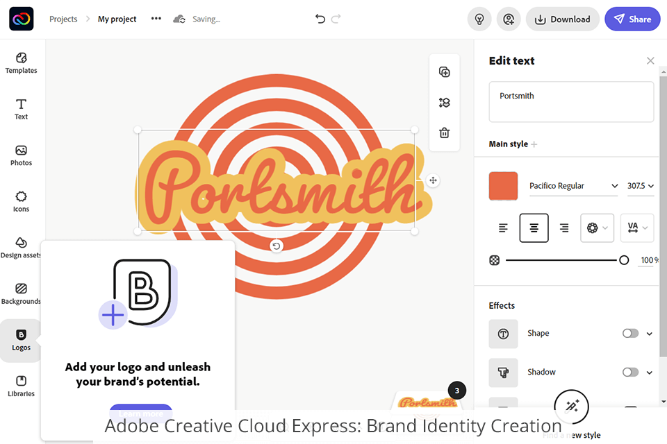Viewport: 667px width, 444px height.
Task: Click the move handle beside text box
Action: coord(433,180)
